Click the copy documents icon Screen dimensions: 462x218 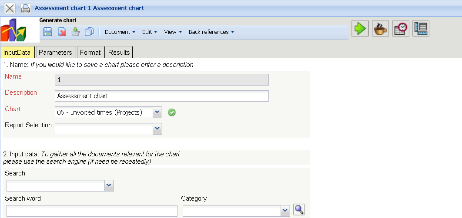pyautogui.click(x=90, y=32)
